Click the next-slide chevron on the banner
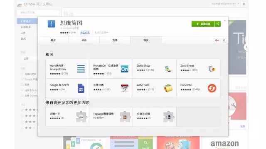266x149 pixels. (x=246, y=47)
